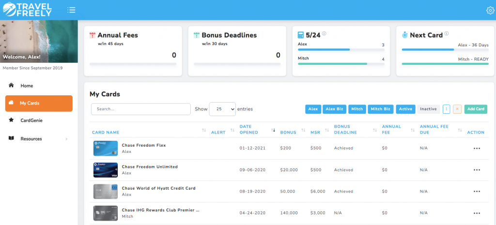The height and width of the screenshot is (225, 496).
Task: Open actions menu for Chase Freedom Flex
Action: tap(477, 148)
